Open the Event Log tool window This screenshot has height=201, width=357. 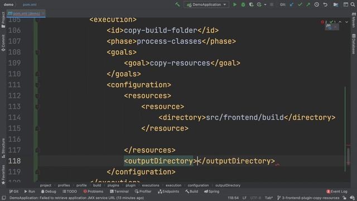(336, 192)
